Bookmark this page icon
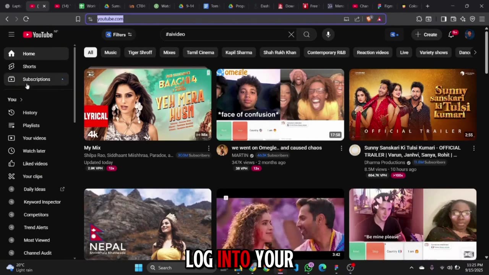 click(x=78, y=19)
